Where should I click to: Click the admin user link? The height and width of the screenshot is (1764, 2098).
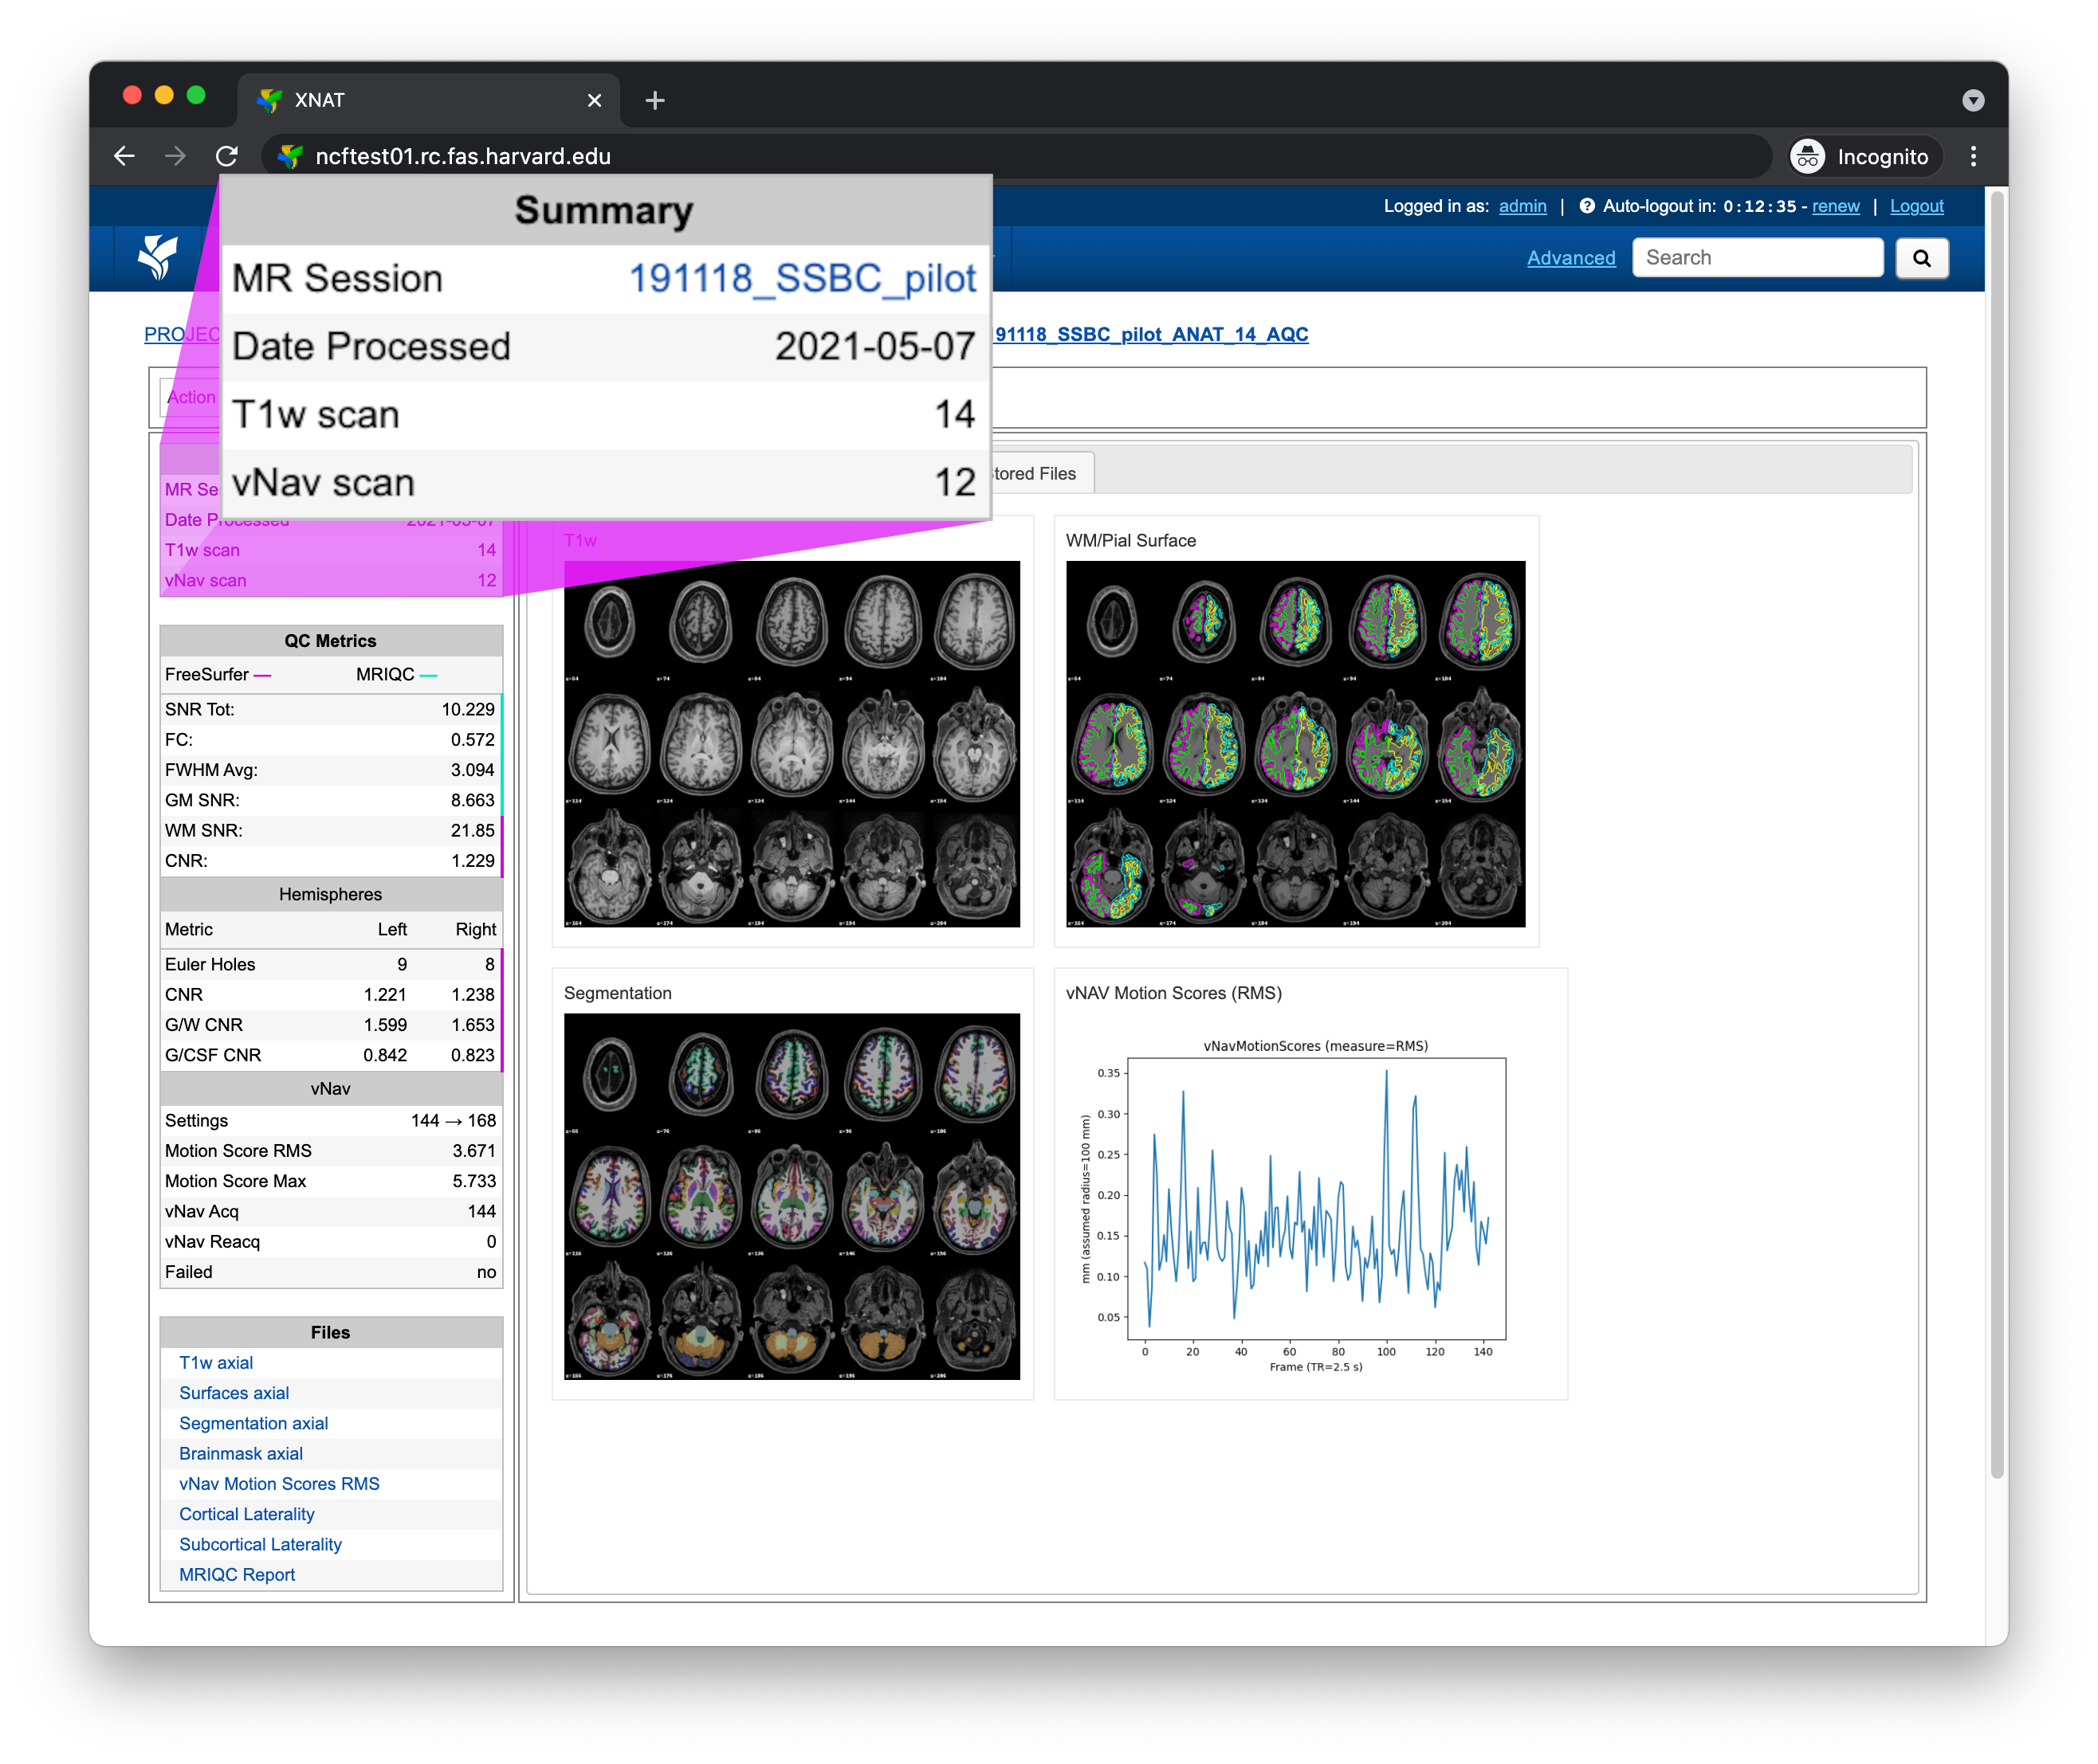click(x=1522, y=206)
